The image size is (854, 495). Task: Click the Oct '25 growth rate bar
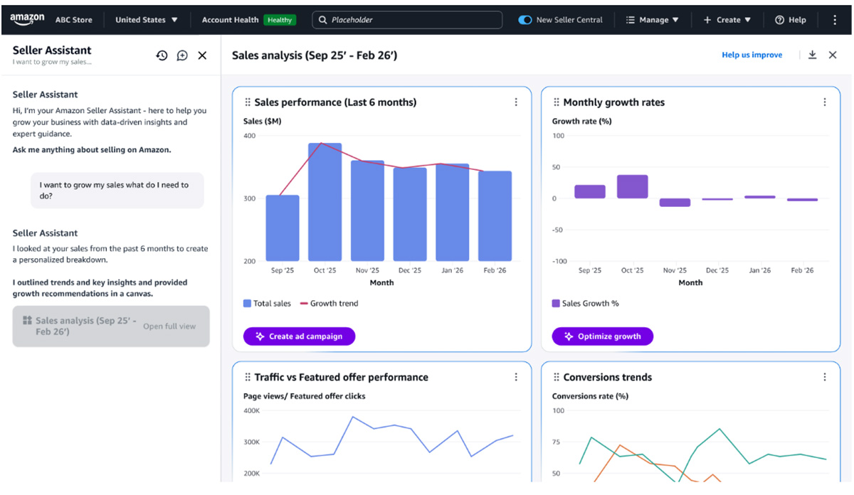[x=632, y=186]
